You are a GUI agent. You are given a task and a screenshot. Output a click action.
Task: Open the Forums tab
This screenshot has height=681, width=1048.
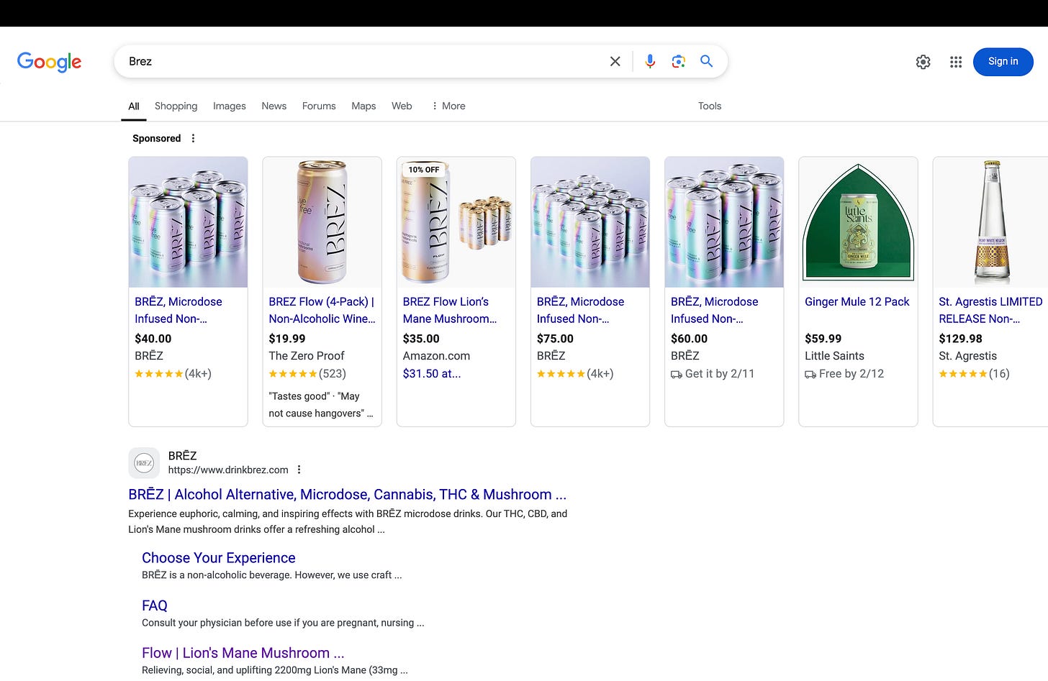(319, 106)
